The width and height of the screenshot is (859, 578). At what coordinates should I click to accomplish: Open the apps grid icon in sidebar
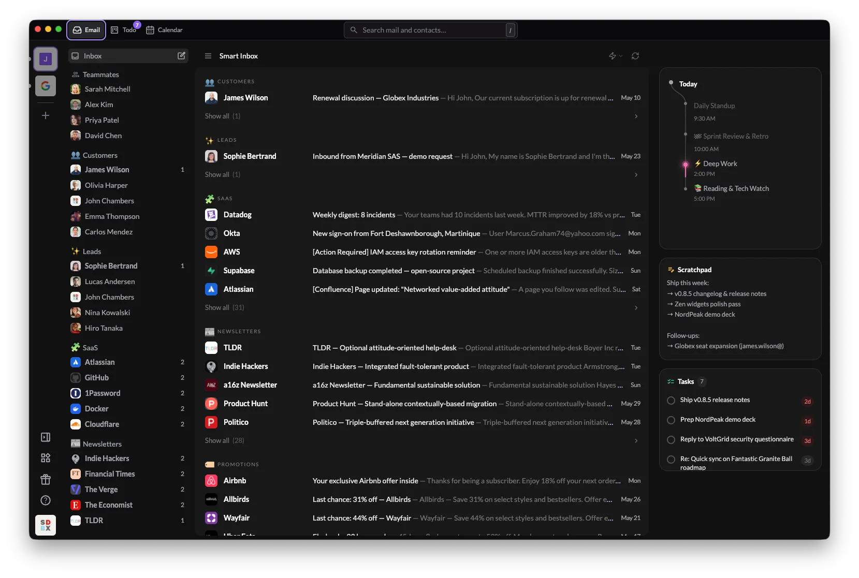[46, 458]
